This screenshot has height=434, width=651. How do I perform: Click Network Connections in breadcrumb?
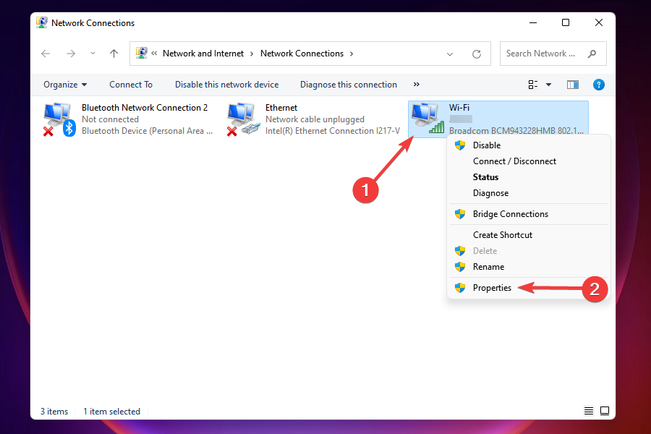[x=302, y=54]
